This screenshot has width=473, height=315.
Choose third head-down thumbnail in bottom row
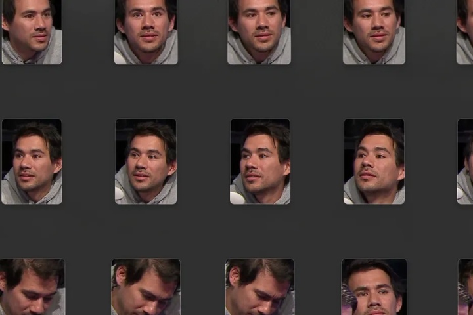click(259, 287)
